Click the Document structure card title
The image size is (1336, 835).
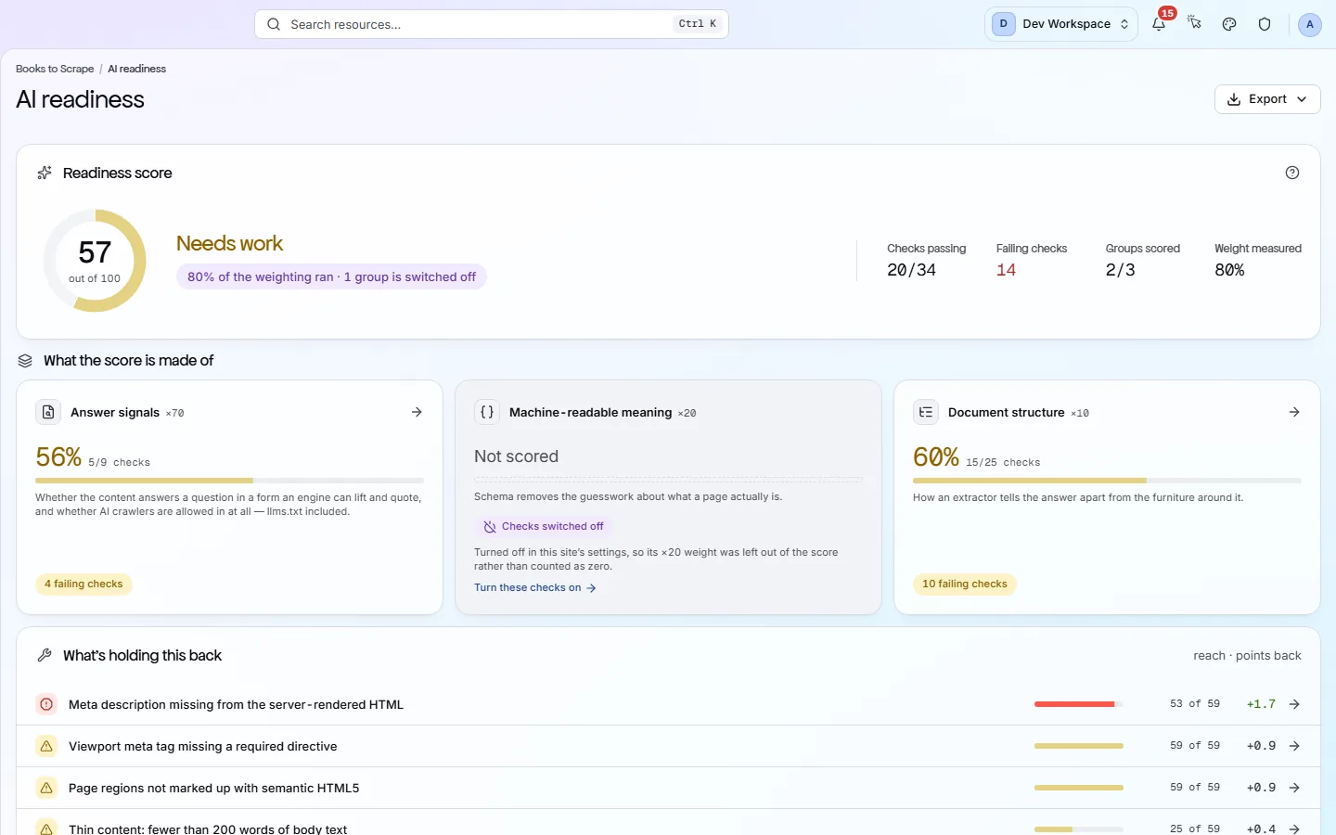tap(1006, 412)
